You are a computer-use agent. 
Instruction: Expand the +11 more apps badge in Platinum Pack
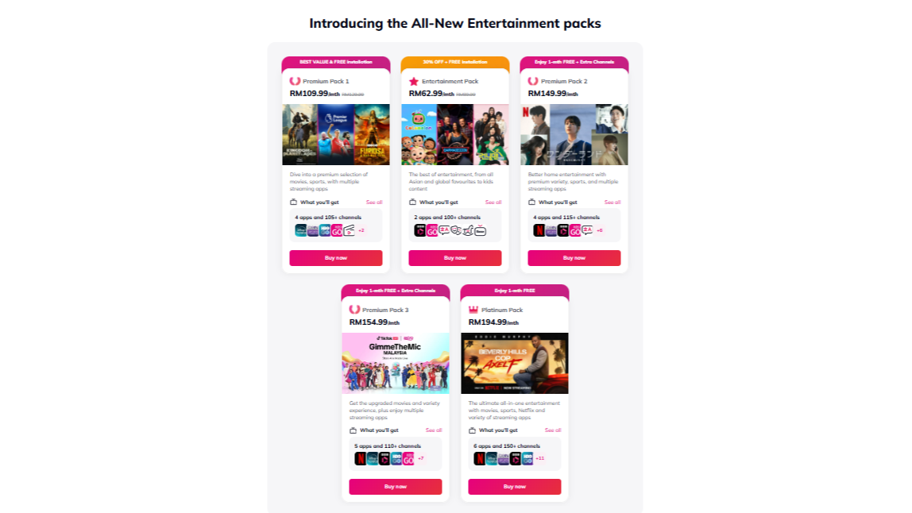click(x=540, y=458)
